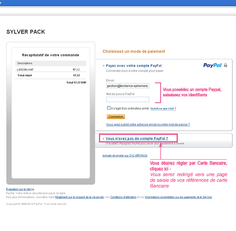
Task: Select item code L80539tvX4tF
Action: click(25, 69)
